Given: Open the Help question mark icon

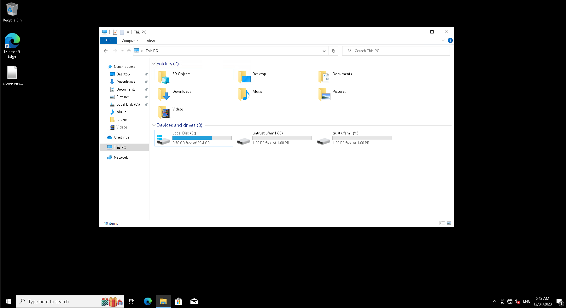Looking at the screenshot, I should click(x=450, y=40).
